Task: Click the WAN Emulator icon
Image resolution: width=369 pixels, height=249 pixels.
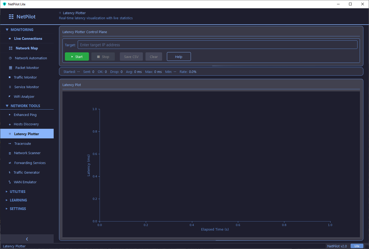Action: (9, 182)
